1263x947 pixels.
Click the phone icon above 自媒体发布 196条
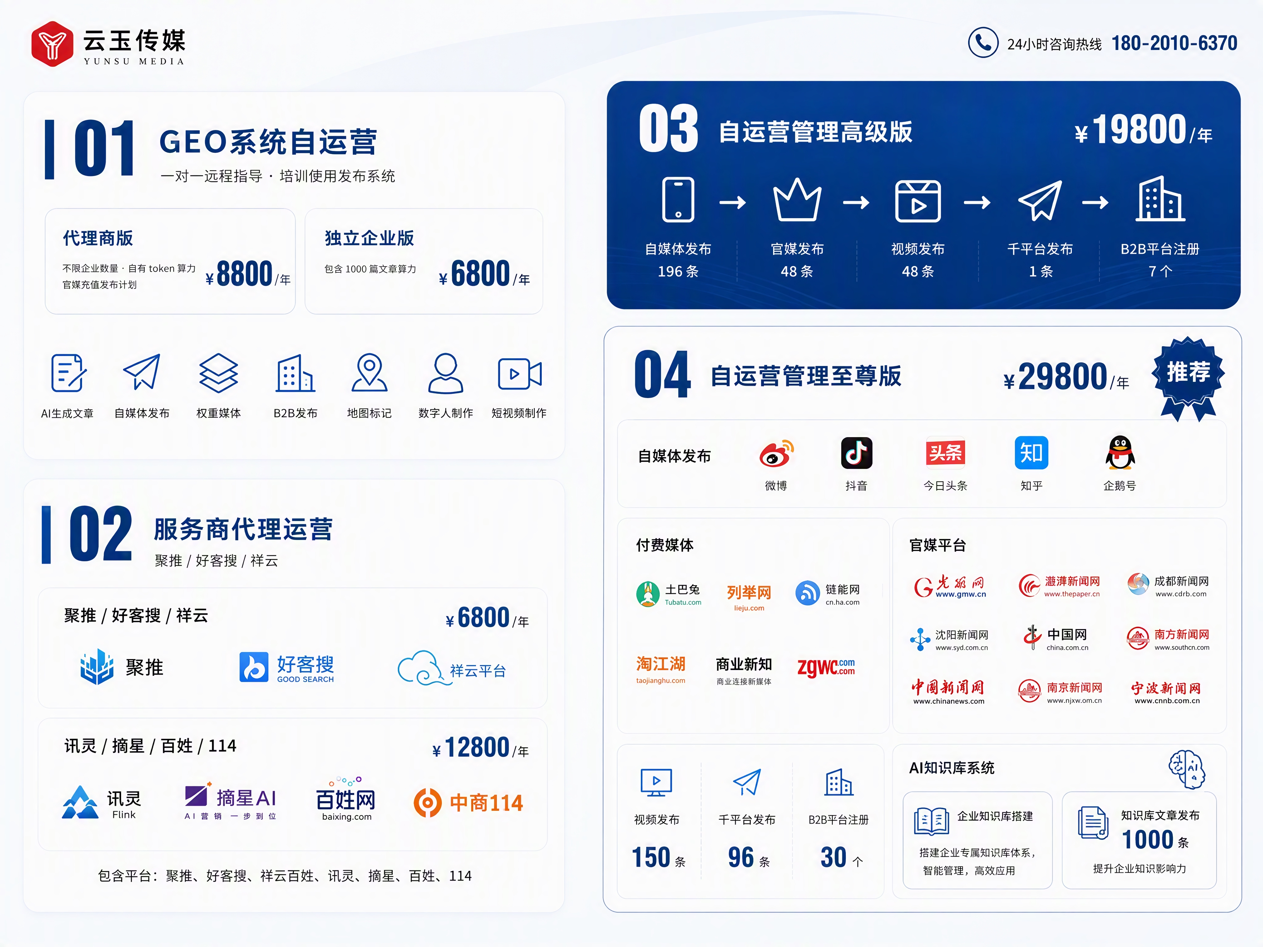[x=678, y=200]
